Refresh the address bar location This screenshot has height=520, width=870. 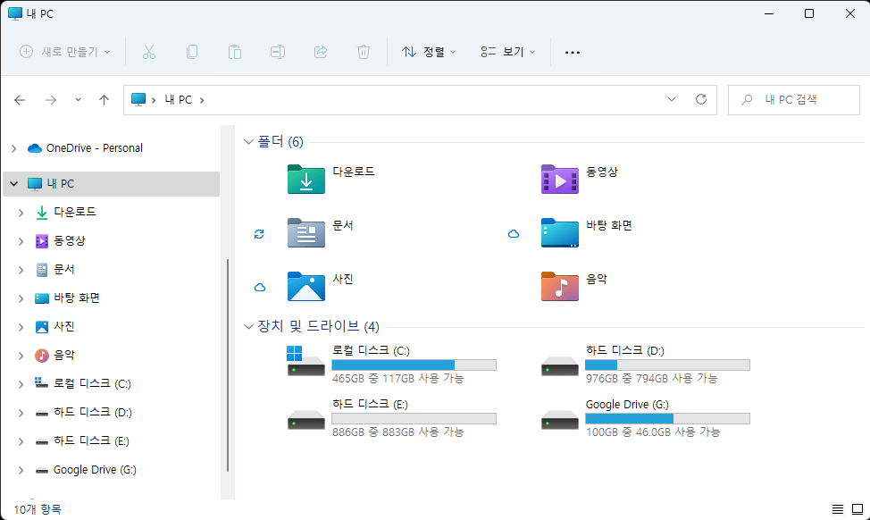click(701, 99)
